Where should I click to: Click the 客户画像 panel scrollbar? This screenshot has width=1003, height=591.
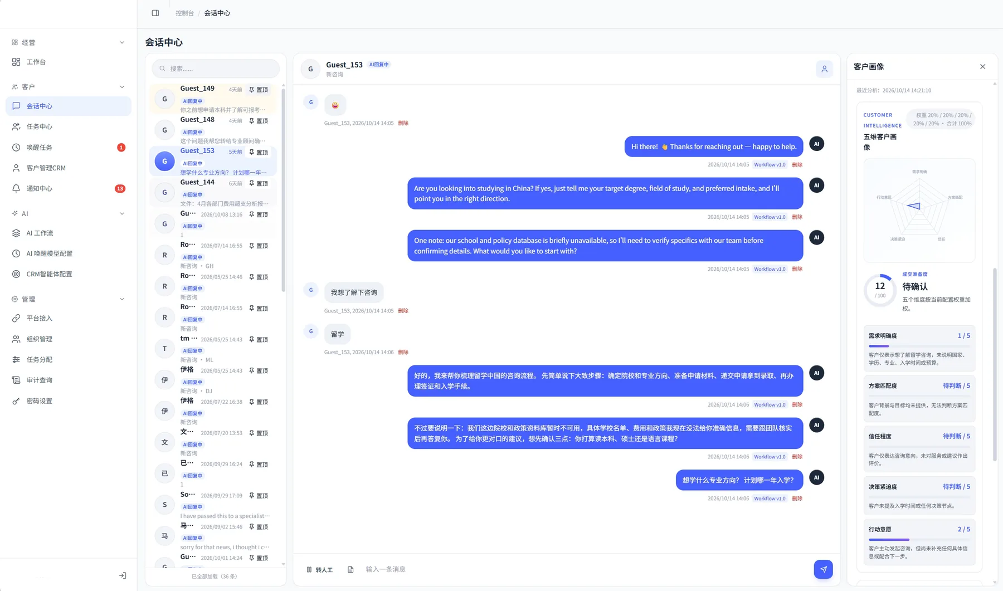[x=995, y=365]
